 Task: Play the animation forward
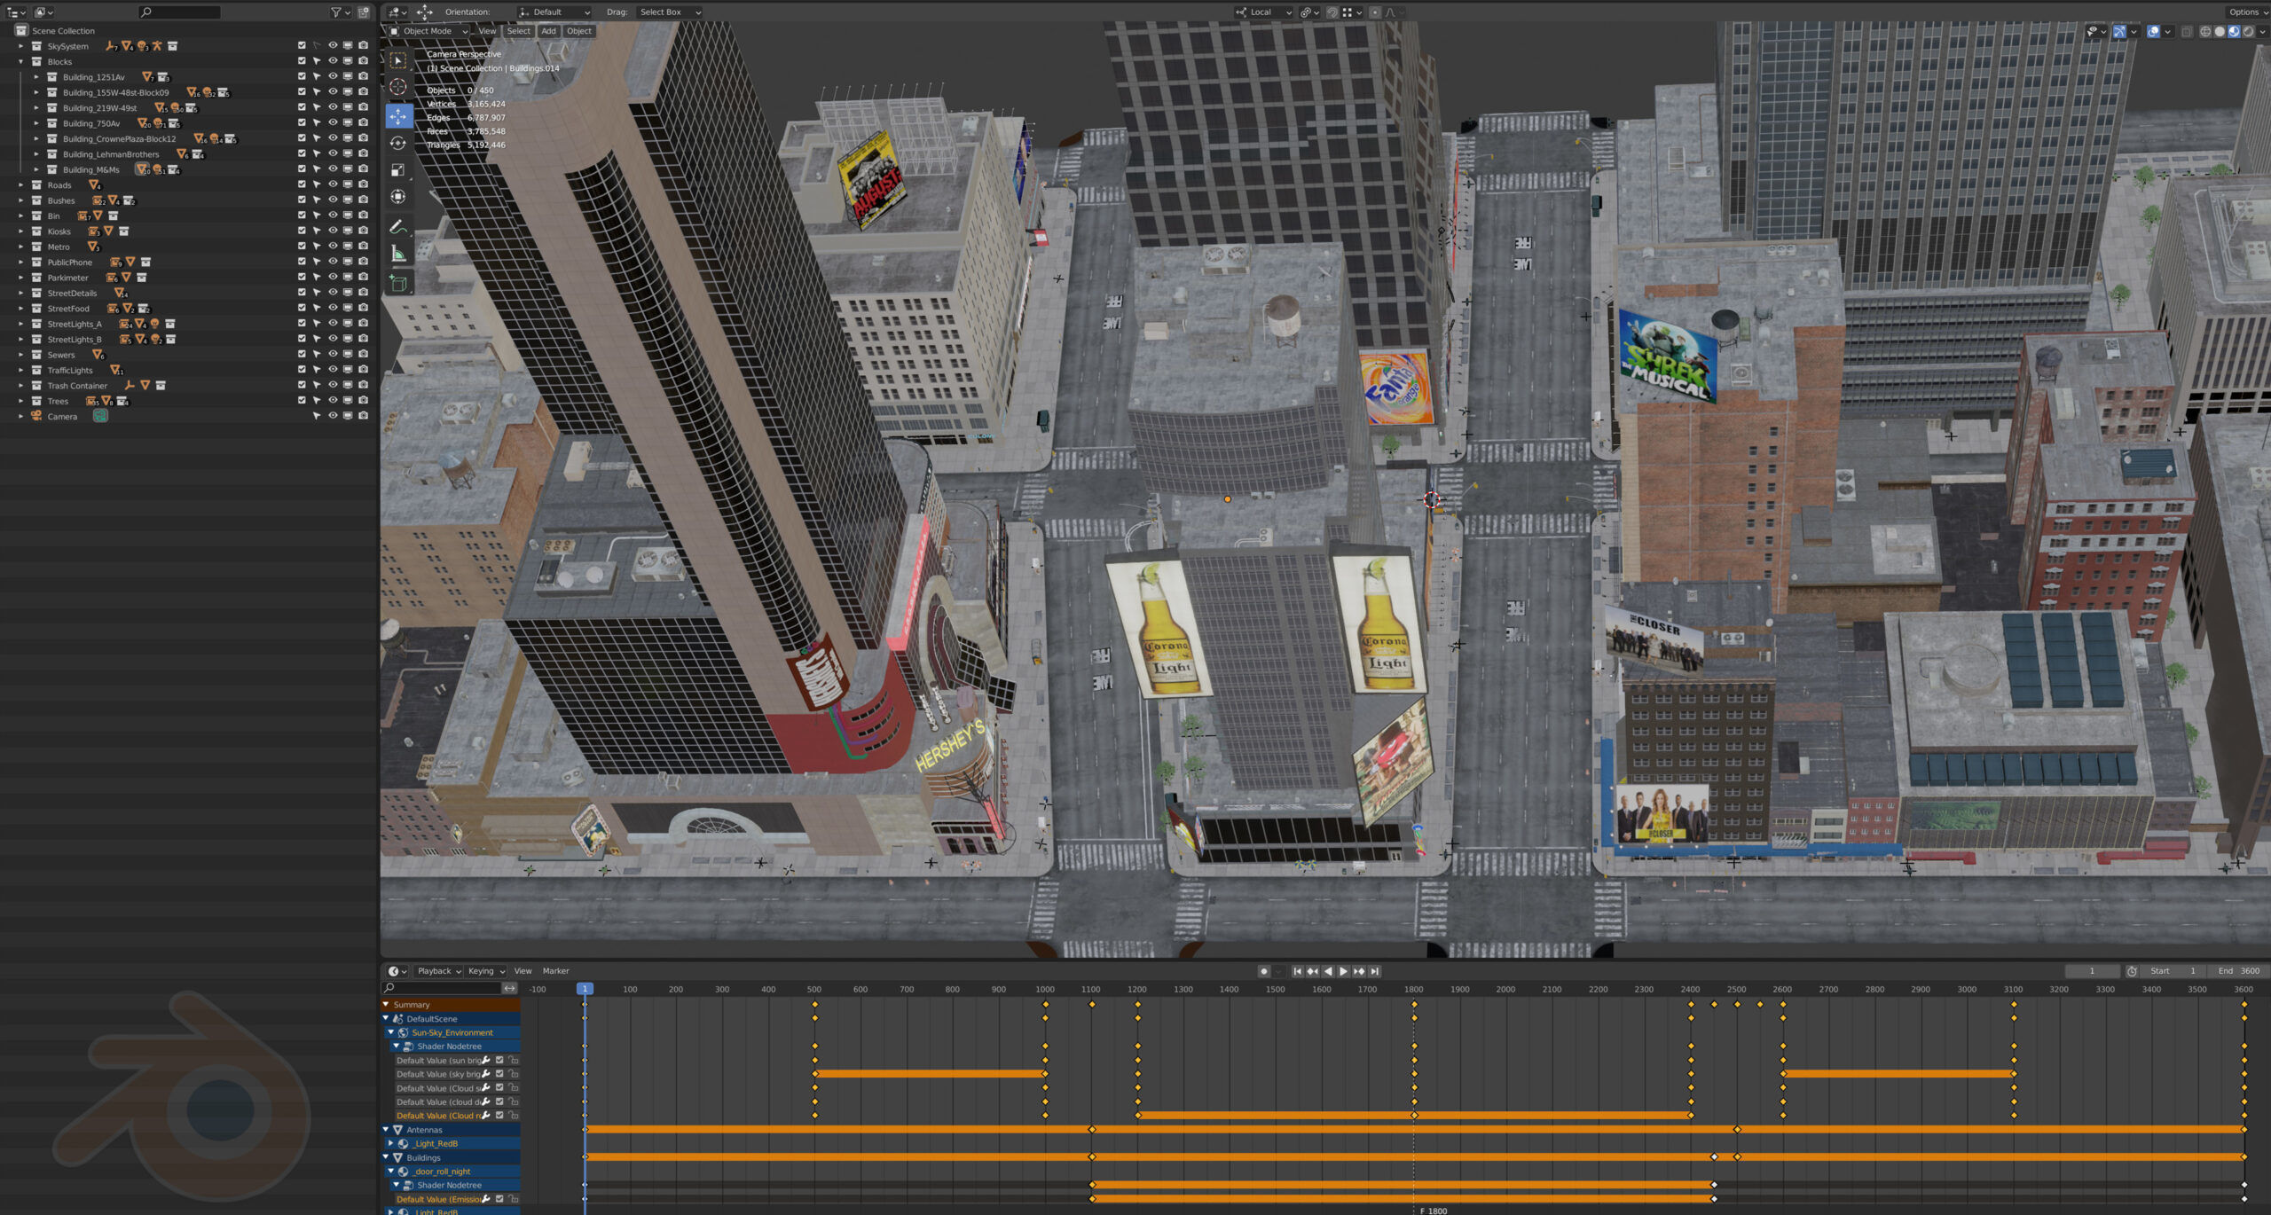[1343, 971]
